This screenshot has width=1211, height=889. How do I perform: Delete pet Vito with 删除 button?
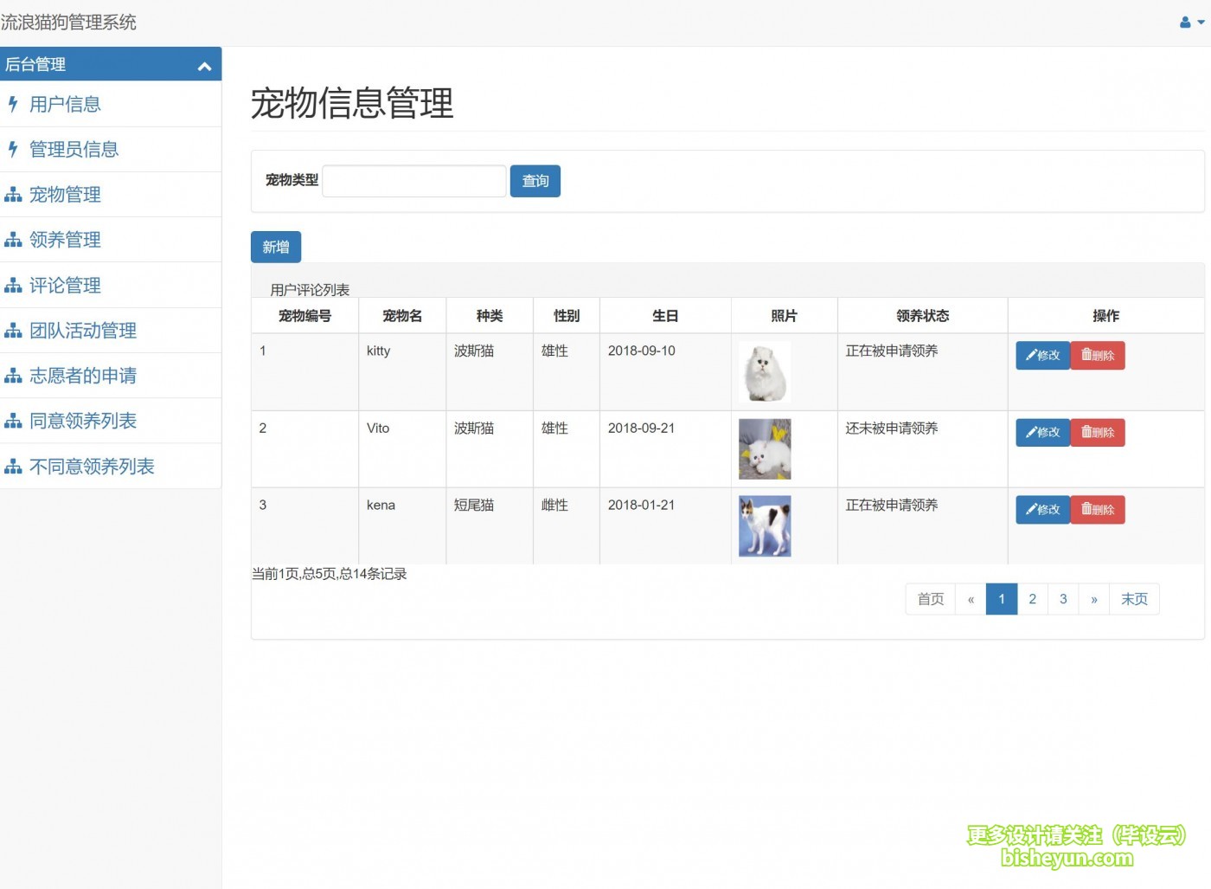pos(1098,433)
